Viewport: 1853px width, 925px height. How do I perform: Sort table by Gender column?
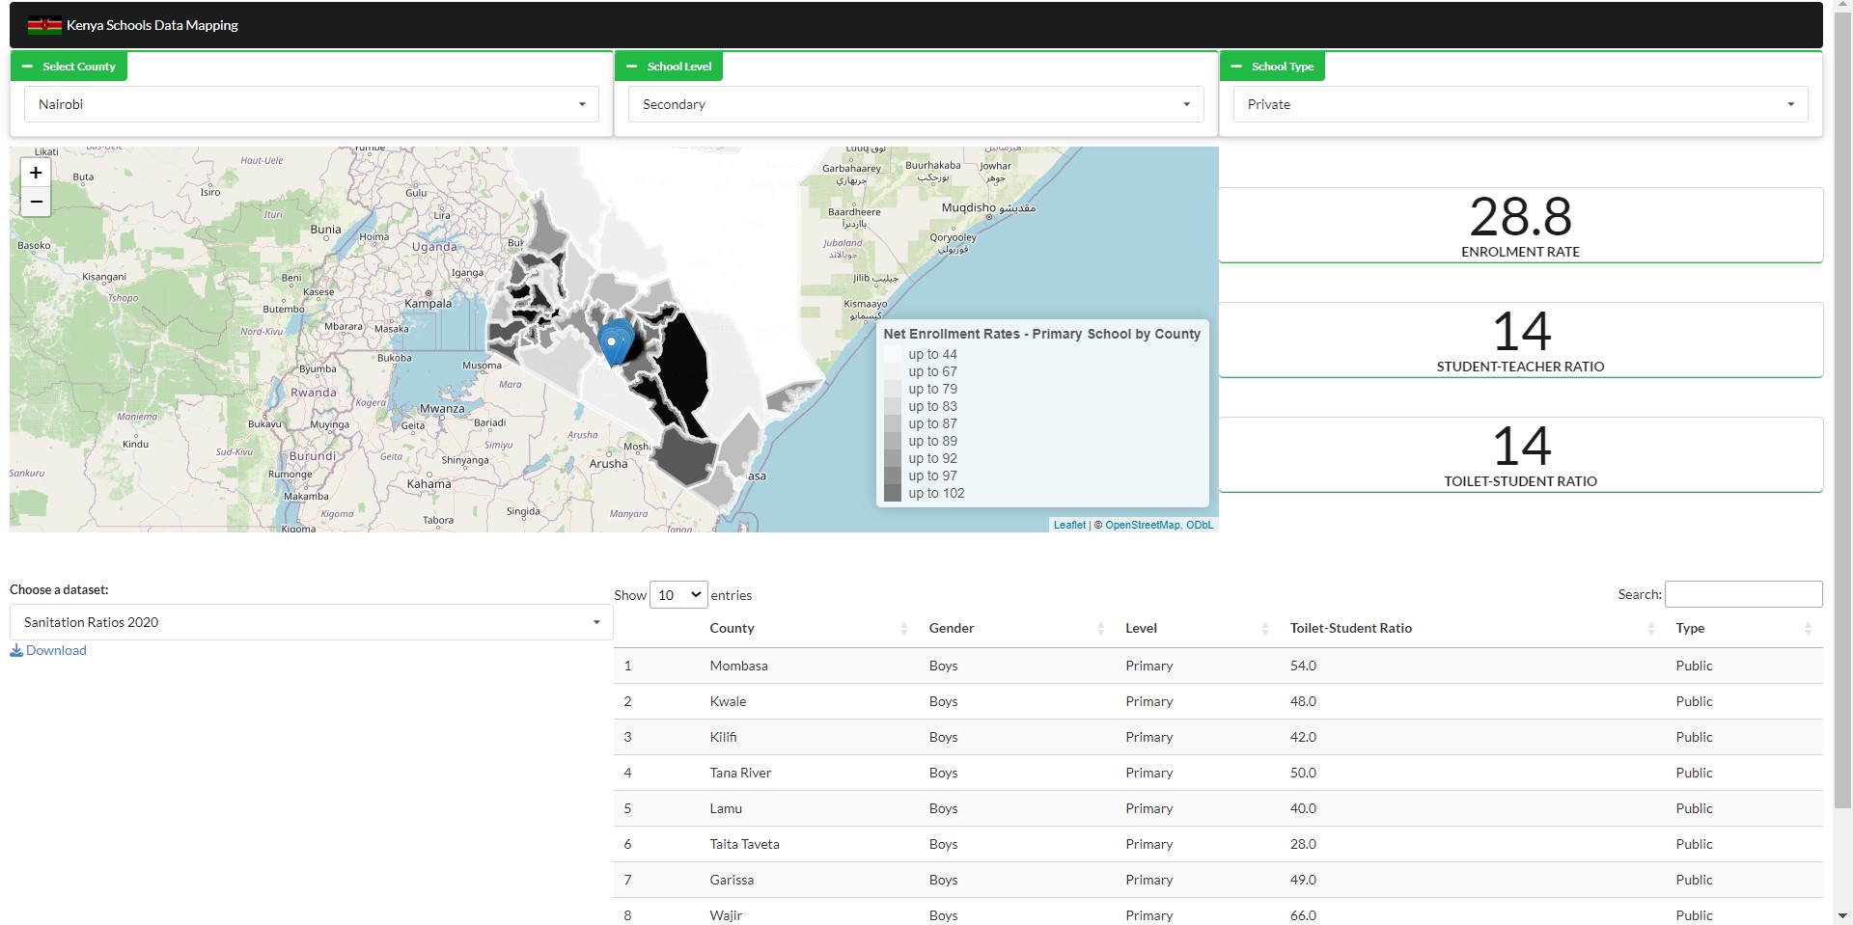tap(951, 628)
